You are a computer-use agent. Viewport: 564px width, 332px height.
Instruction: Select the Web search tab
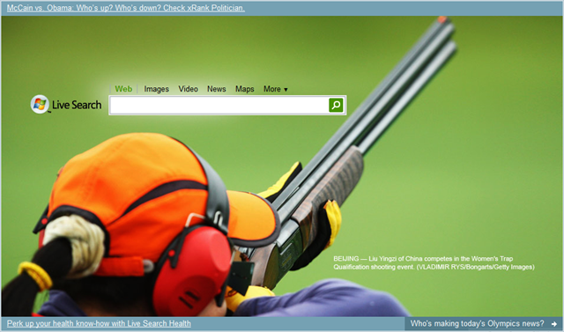(x=123, y=89)
